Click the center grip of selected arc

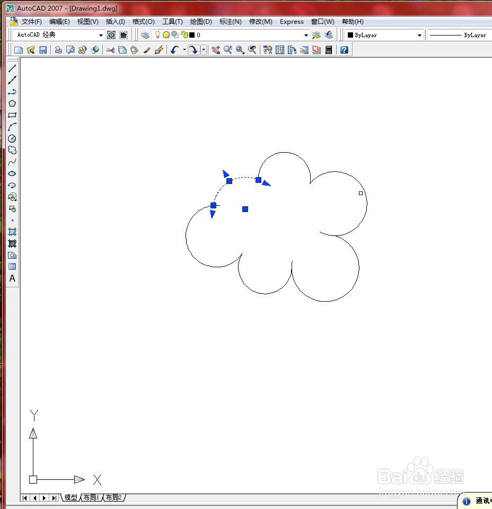pos(245,209)
